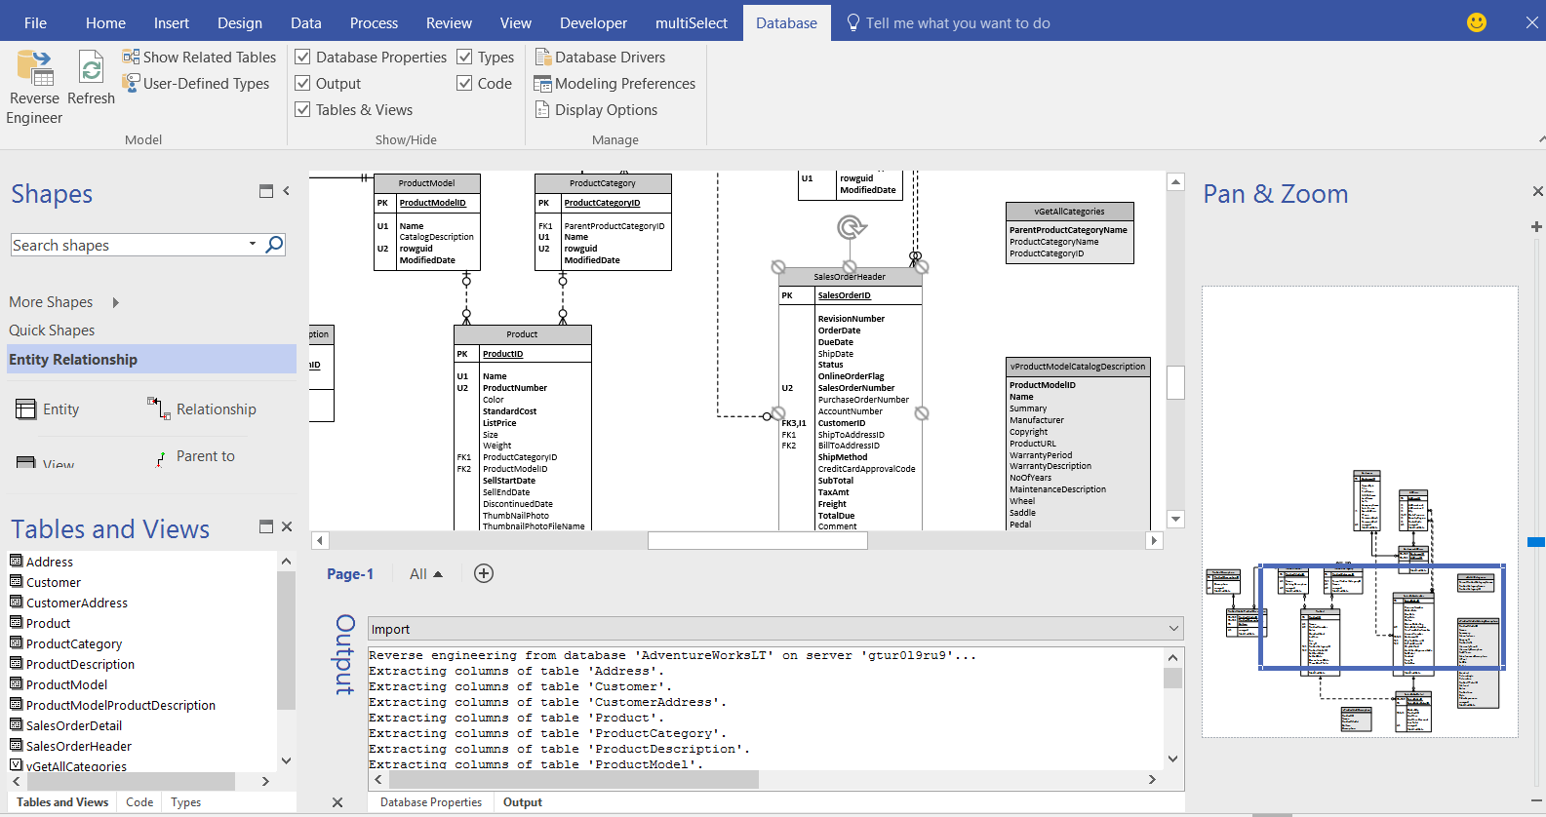Switch to the Types tab
The height and width of the screenshot is (817, 1546).
[x=185, y=802]
